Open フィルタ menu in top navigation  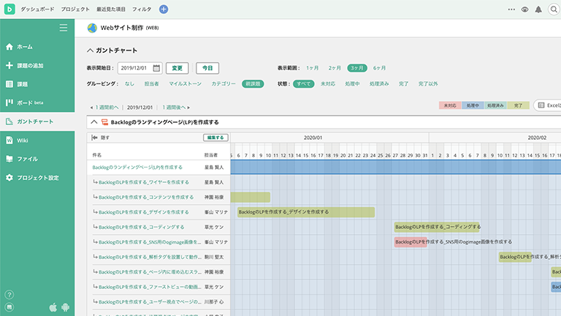[142, 10]
